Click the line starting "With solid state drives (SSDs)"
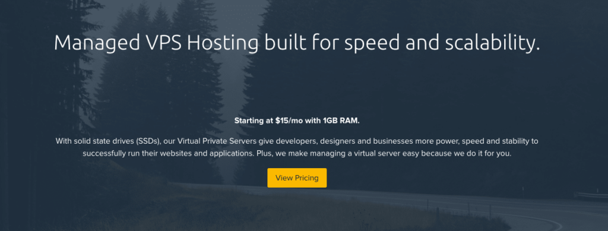The image size is (608, 231). pyautogui.click(x=297, y=141)
